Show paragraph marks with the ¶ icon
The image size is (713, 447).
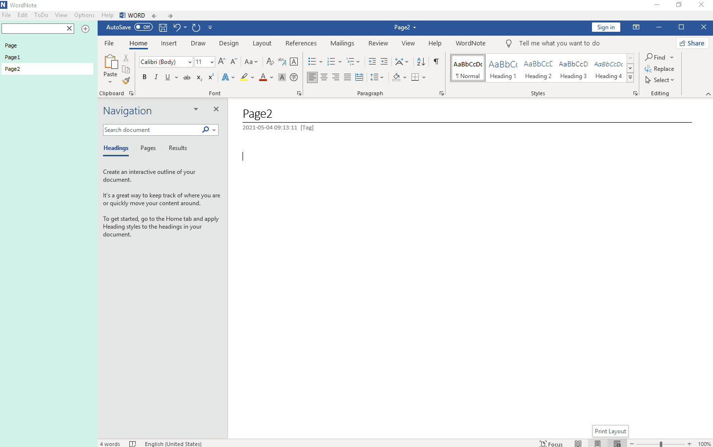pos(436,62)
